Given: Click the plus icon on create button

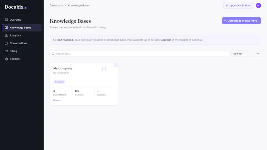Looking at the screenshot, I should (225, 21).
